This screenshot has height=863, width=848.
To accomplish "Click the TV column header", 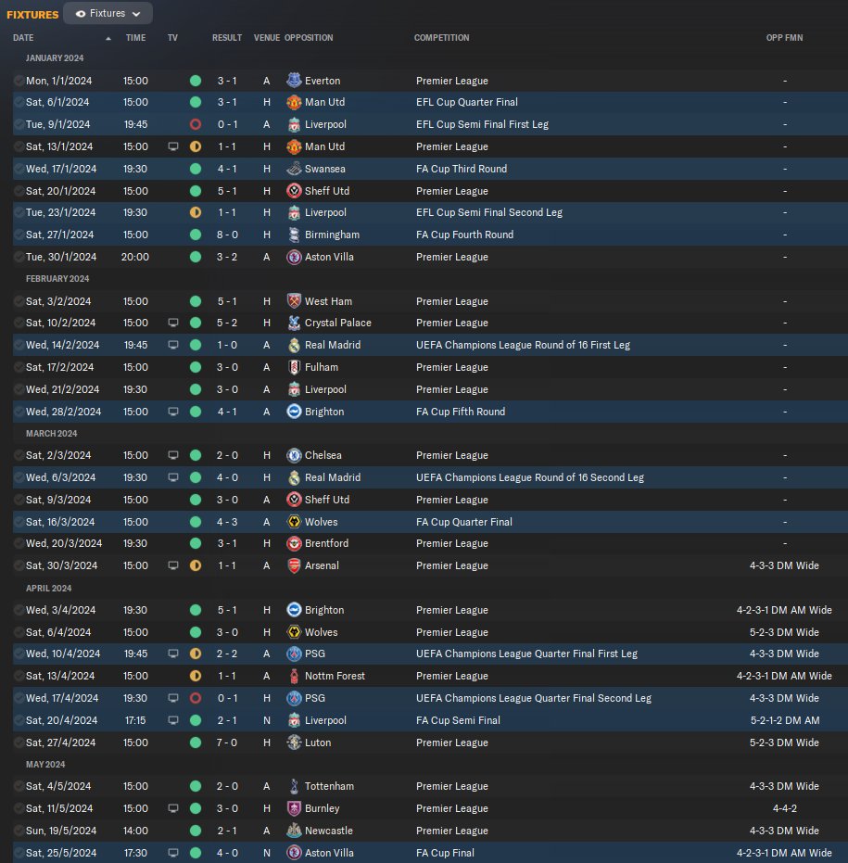I will (x=172, y=38).
